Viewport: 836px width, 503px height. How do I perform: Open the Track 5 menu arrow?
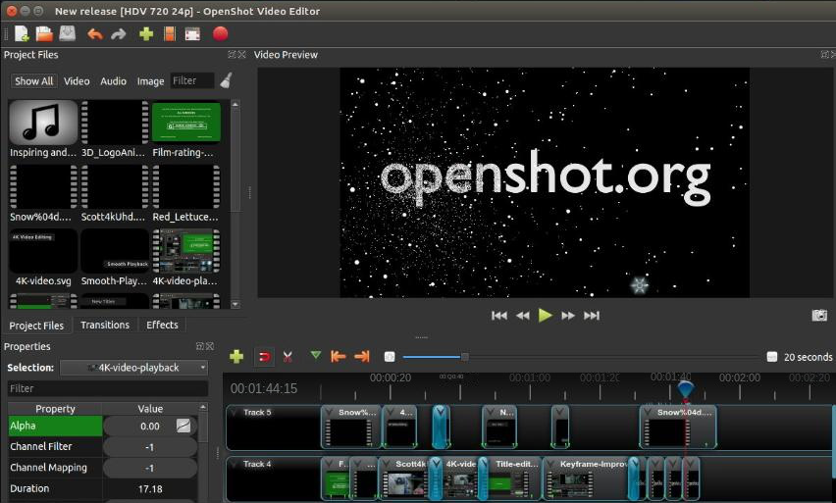pyautogui.click(x=234, y=413)
